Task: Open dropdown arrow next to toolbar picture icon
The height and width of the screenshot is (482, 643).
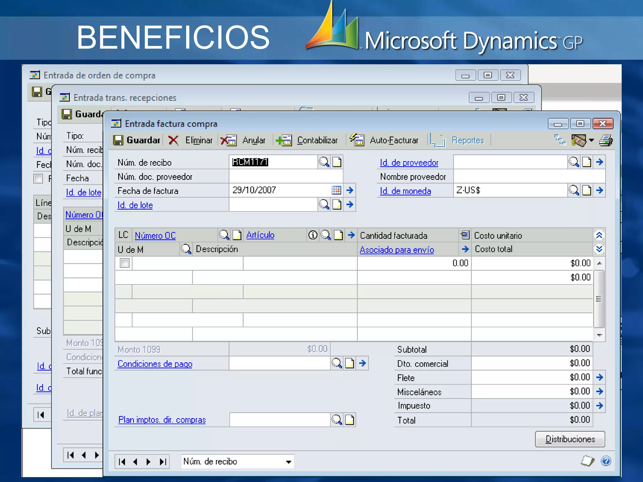Action: (x=592, y=140)
